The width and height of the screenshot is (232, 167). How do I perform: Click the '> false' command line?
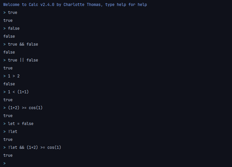(x=12, y=28)
